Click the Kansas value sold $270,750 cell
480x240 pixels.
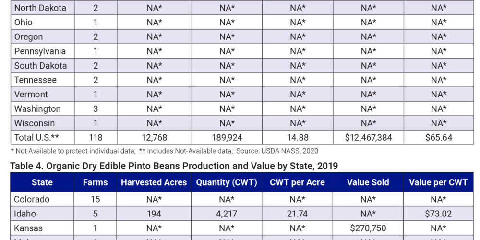pyautogui.click(x=368, y=228)
